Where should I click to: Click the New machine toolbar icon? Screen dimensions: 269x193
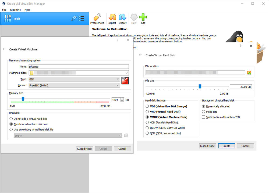134,19
